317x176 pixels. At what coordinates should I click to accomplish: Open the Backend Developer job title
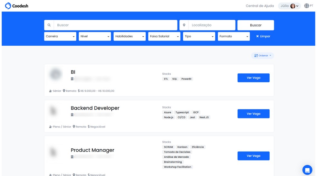click(x=95, y=108)
